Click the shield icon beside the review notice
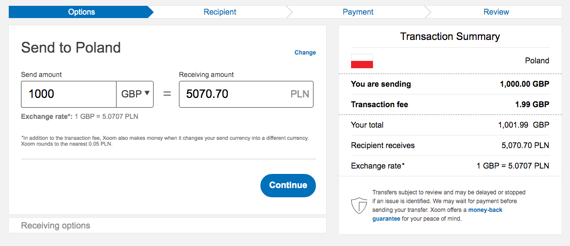The height and width of the screenshot is (246, 570). click(x=359, y=206)
